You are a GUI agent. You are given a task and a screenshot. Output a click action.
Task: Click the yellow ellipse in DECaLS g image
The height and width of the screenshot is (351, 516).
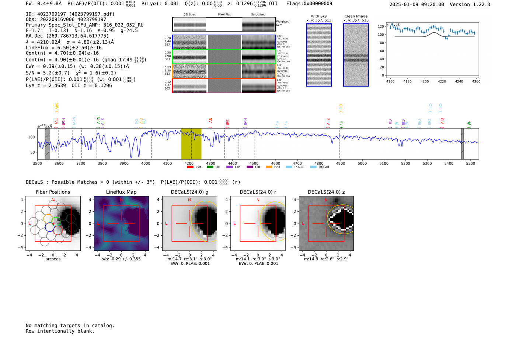coord(205,221)
